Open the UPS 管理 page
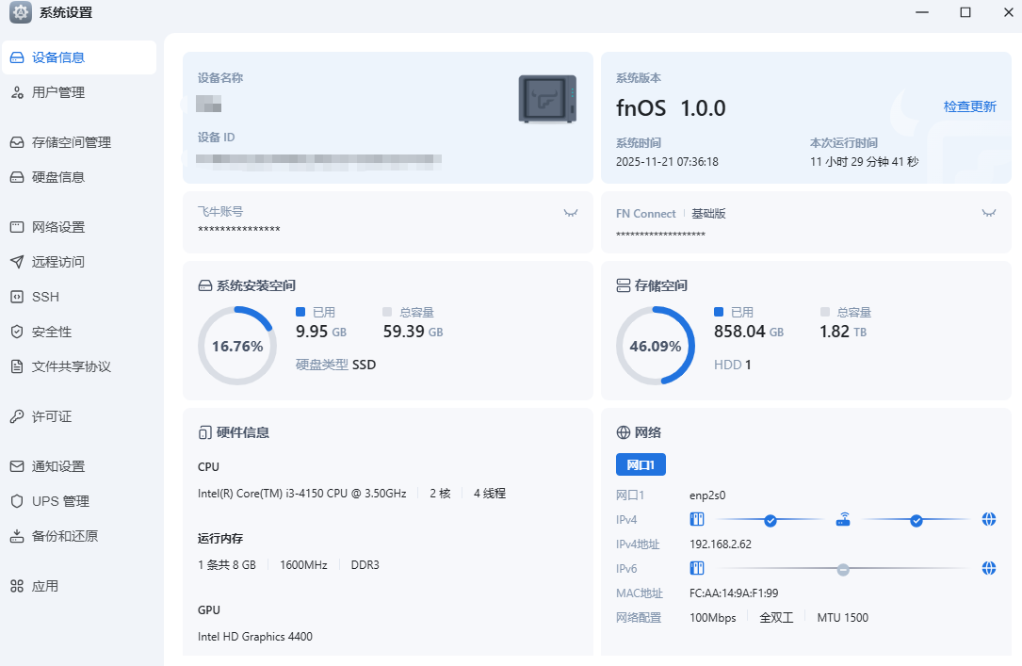Image resolution: width=1022 pixels, height=666 pixels. (60, 501)
